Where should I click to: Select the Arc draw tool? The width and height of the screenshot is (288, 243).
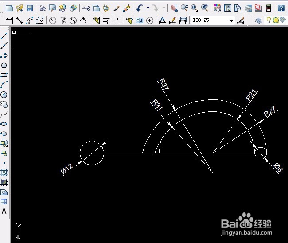[4, 85]
